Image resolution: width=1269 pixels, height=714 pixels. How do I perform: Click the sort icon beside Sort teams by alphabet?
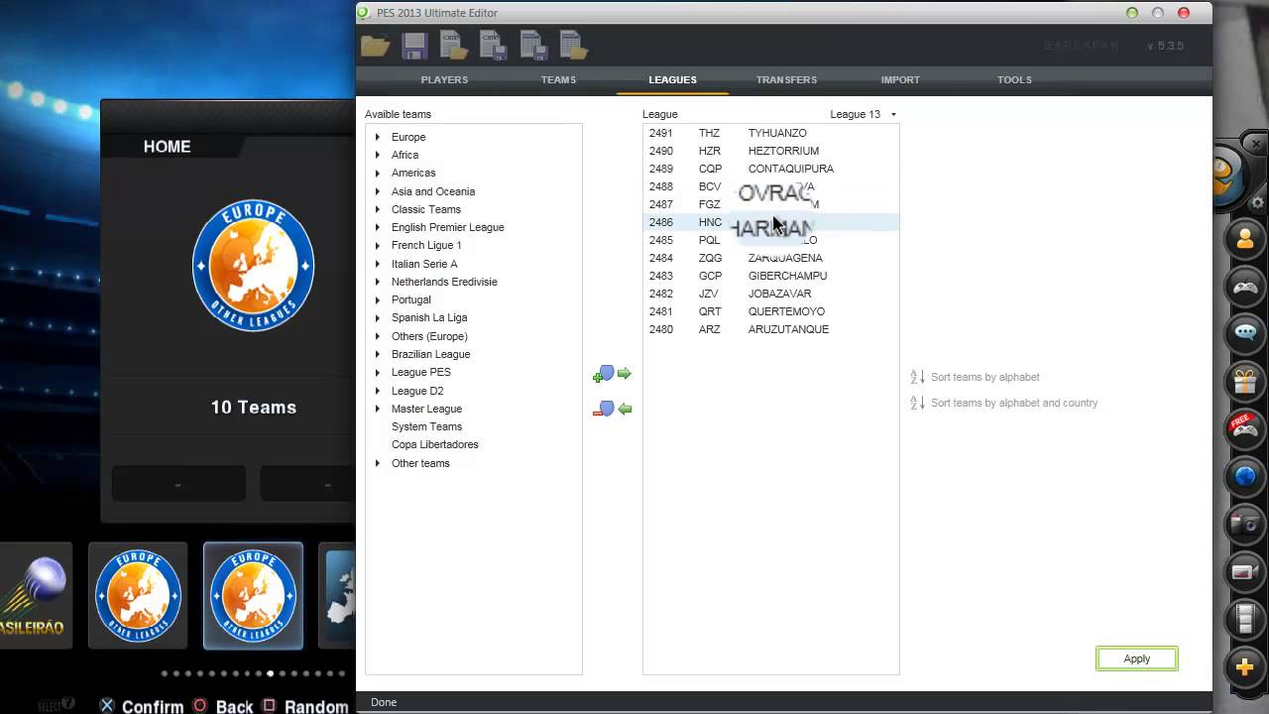pyautogui.click(x=917, y=377)
